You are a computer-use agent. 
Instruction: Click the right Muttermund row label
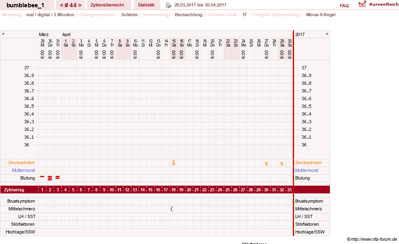(307, 171)
